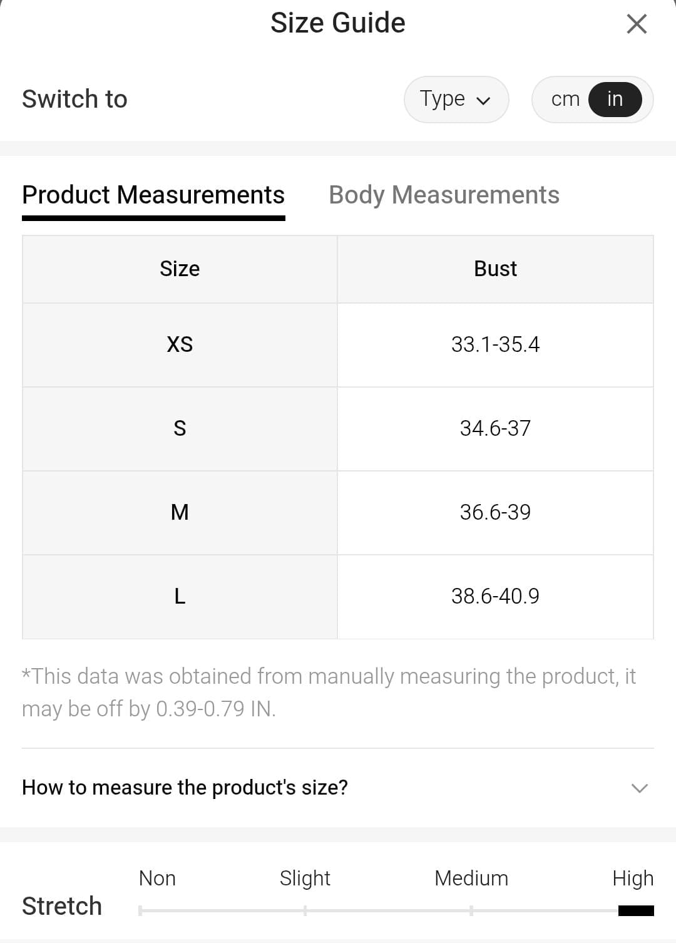The image size is (676, 943).
Task: Select the L size cell in the table
Action: tap(180, 596)
